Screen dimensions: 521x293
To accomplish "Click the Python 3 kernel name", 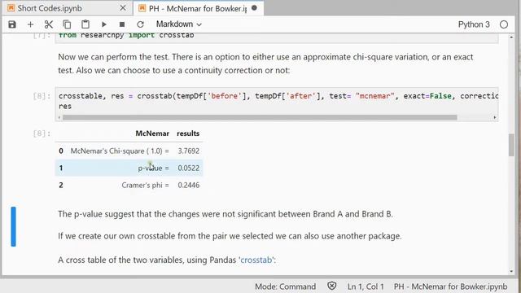I will [x=474, y=24].
